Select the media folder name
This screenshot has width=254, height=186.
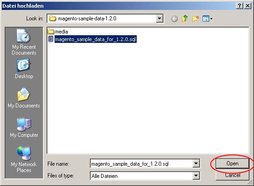61,32
